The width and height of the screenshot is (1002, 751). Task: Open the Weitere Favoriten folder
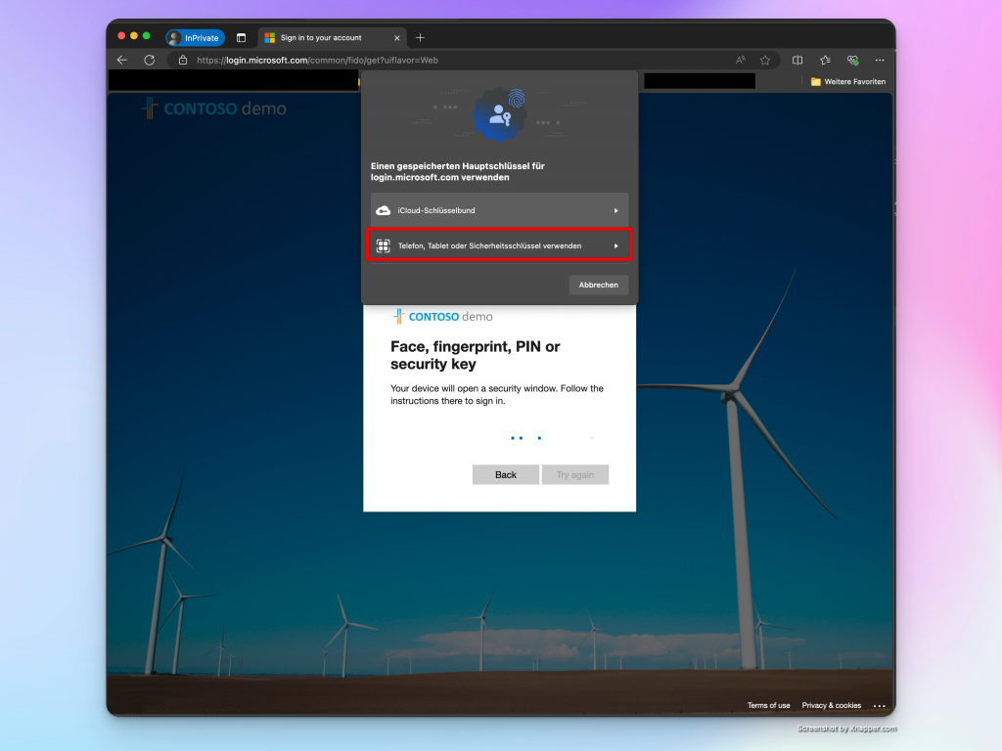point(848,81)
